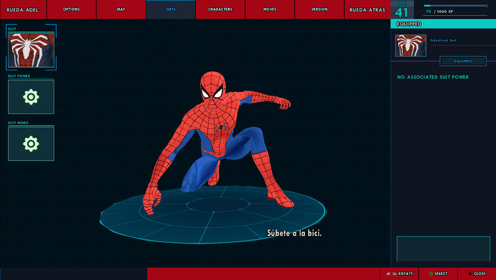Open the Version tab
Viewport: 496px width, 280px height.
coord(319,9)
